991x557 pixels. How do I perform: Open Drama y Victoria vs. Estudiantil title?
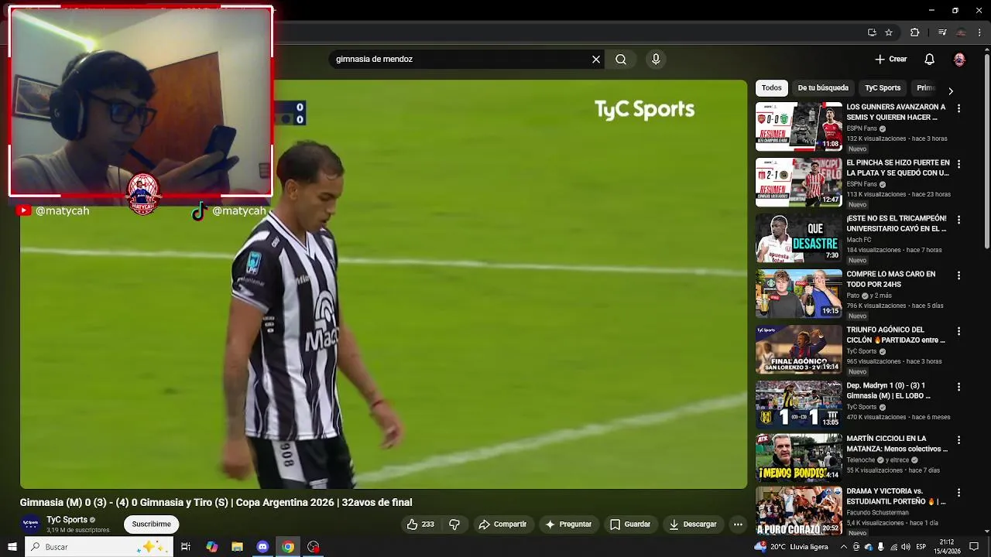896,496
